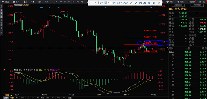Switch to tick chart view
This screenshot has width=207, height=99.
[39, 2]
